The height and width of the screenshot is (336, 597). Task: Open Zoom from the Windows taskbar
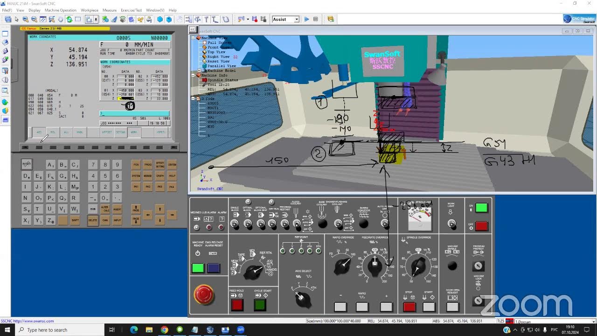click(x=241, y=330)
